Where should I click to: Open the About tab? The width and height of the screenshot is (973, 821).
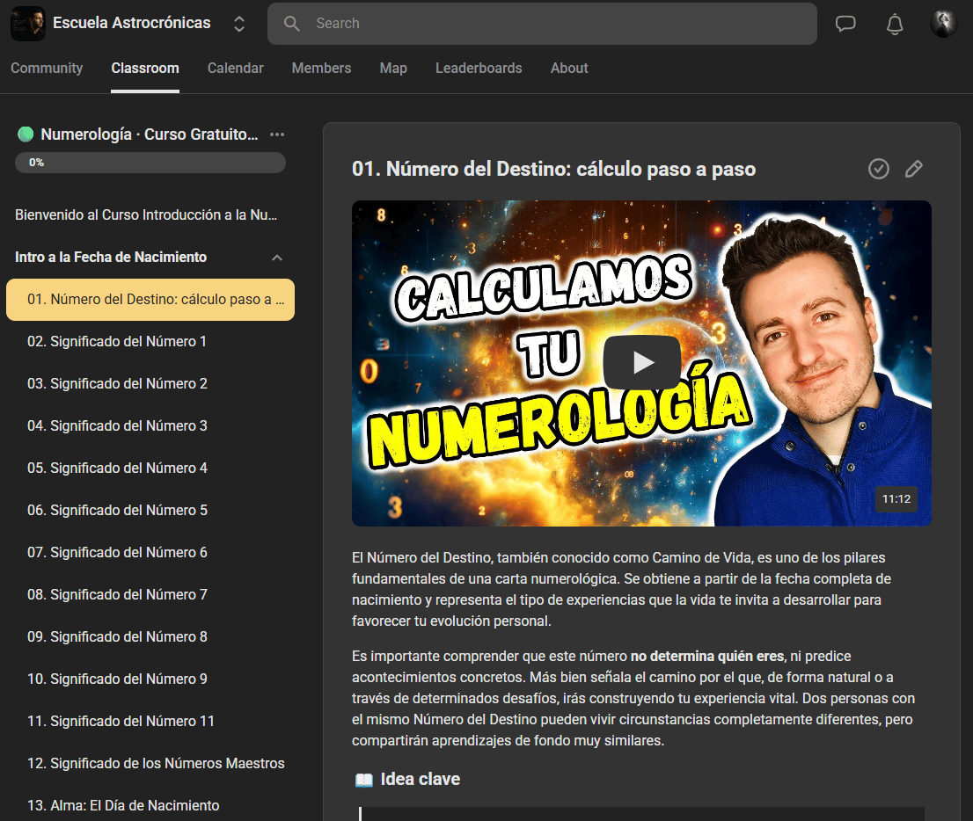click(x=569, y=69)
